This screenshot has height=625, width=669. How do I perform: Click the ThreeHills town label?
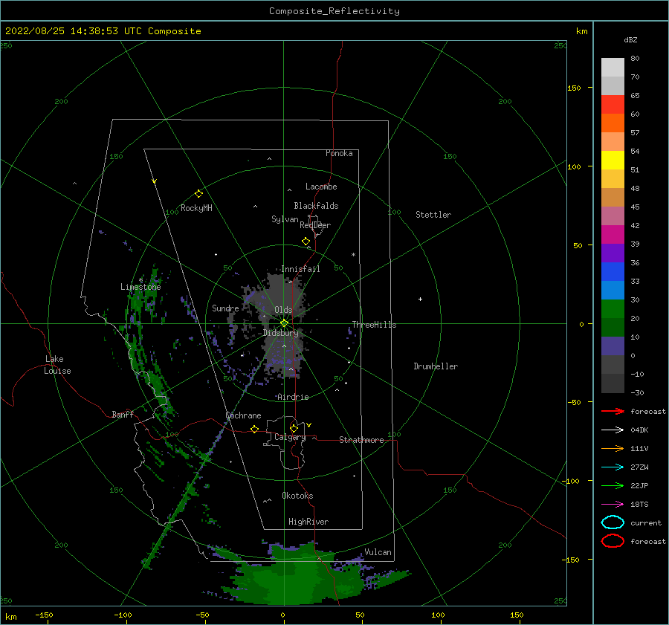coord(374,325)
